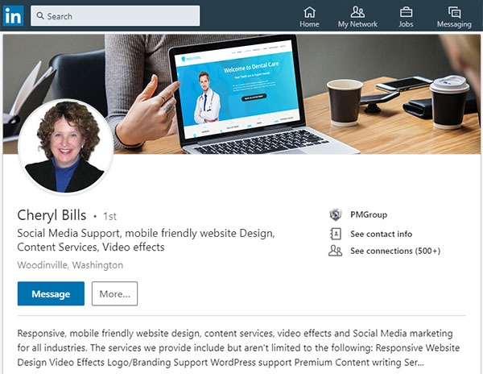Image resolution: width=483 pixels, height=374 pixels.
Task: Click the PMGroup company logo icon
Action: [336, 214]
